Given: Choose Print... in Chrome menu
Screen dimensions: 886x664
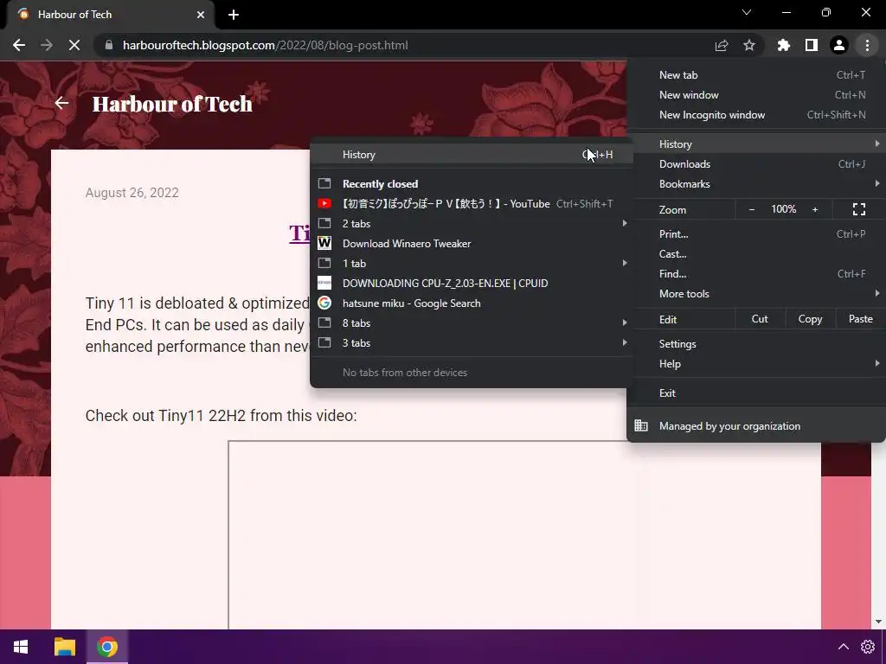Looking at the screenshot, I should coord(756,233).
